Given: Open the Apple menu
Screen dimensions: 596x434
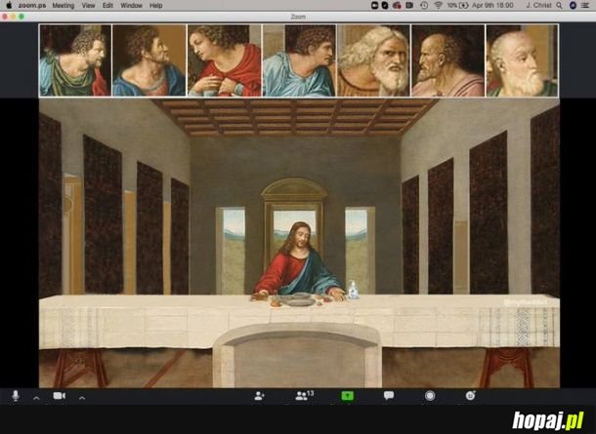Looking at the screenshot, I should [9, 5].
